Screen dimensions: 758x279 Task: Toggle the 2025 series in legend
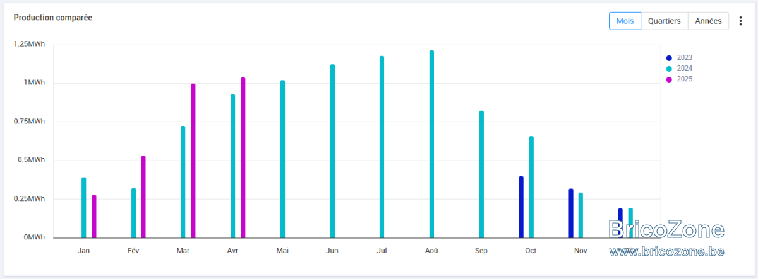click(x=680, y=79)
